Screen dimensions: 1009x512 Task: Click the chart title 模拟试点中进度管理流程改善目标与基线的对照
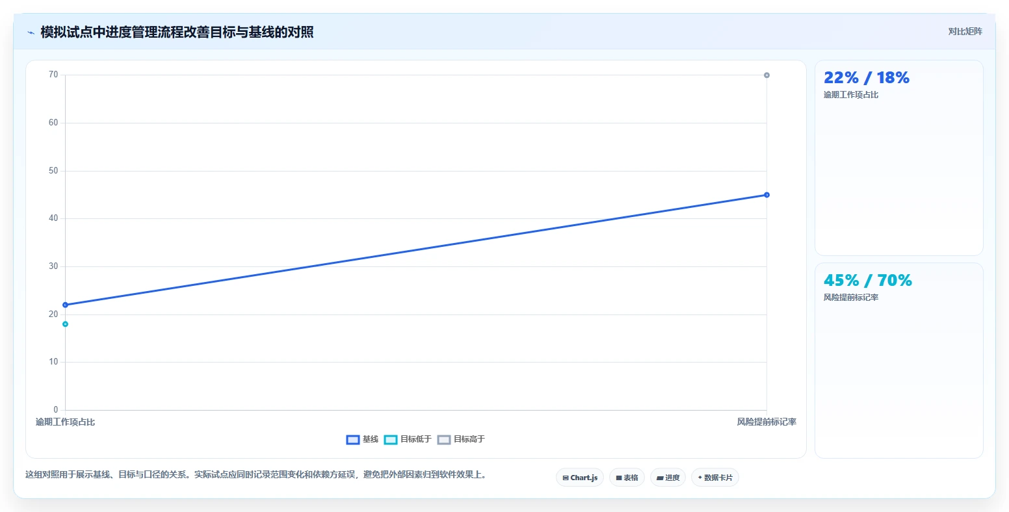[x=177, y=32]
